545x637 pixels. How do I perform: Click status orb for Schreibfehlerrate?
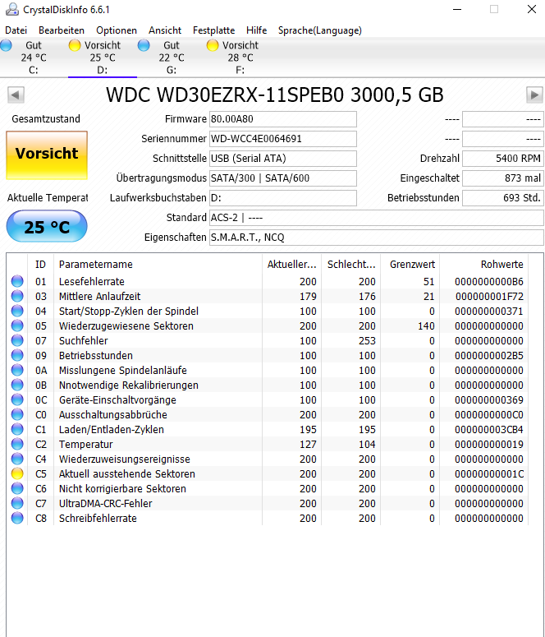(x=17, y=518)
